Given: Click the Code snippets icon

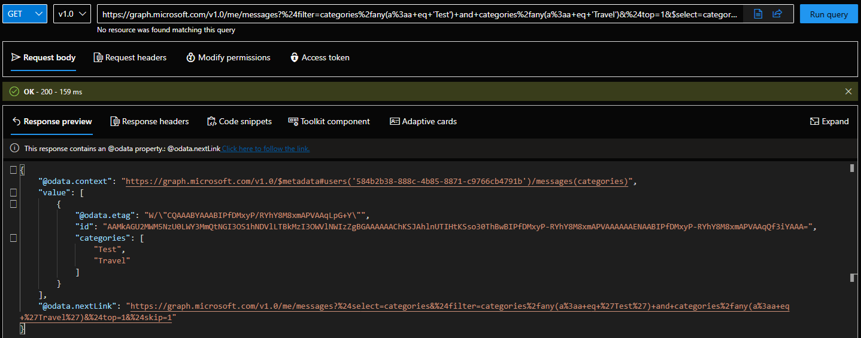Looking at the screenshot, I should point(211,122).
